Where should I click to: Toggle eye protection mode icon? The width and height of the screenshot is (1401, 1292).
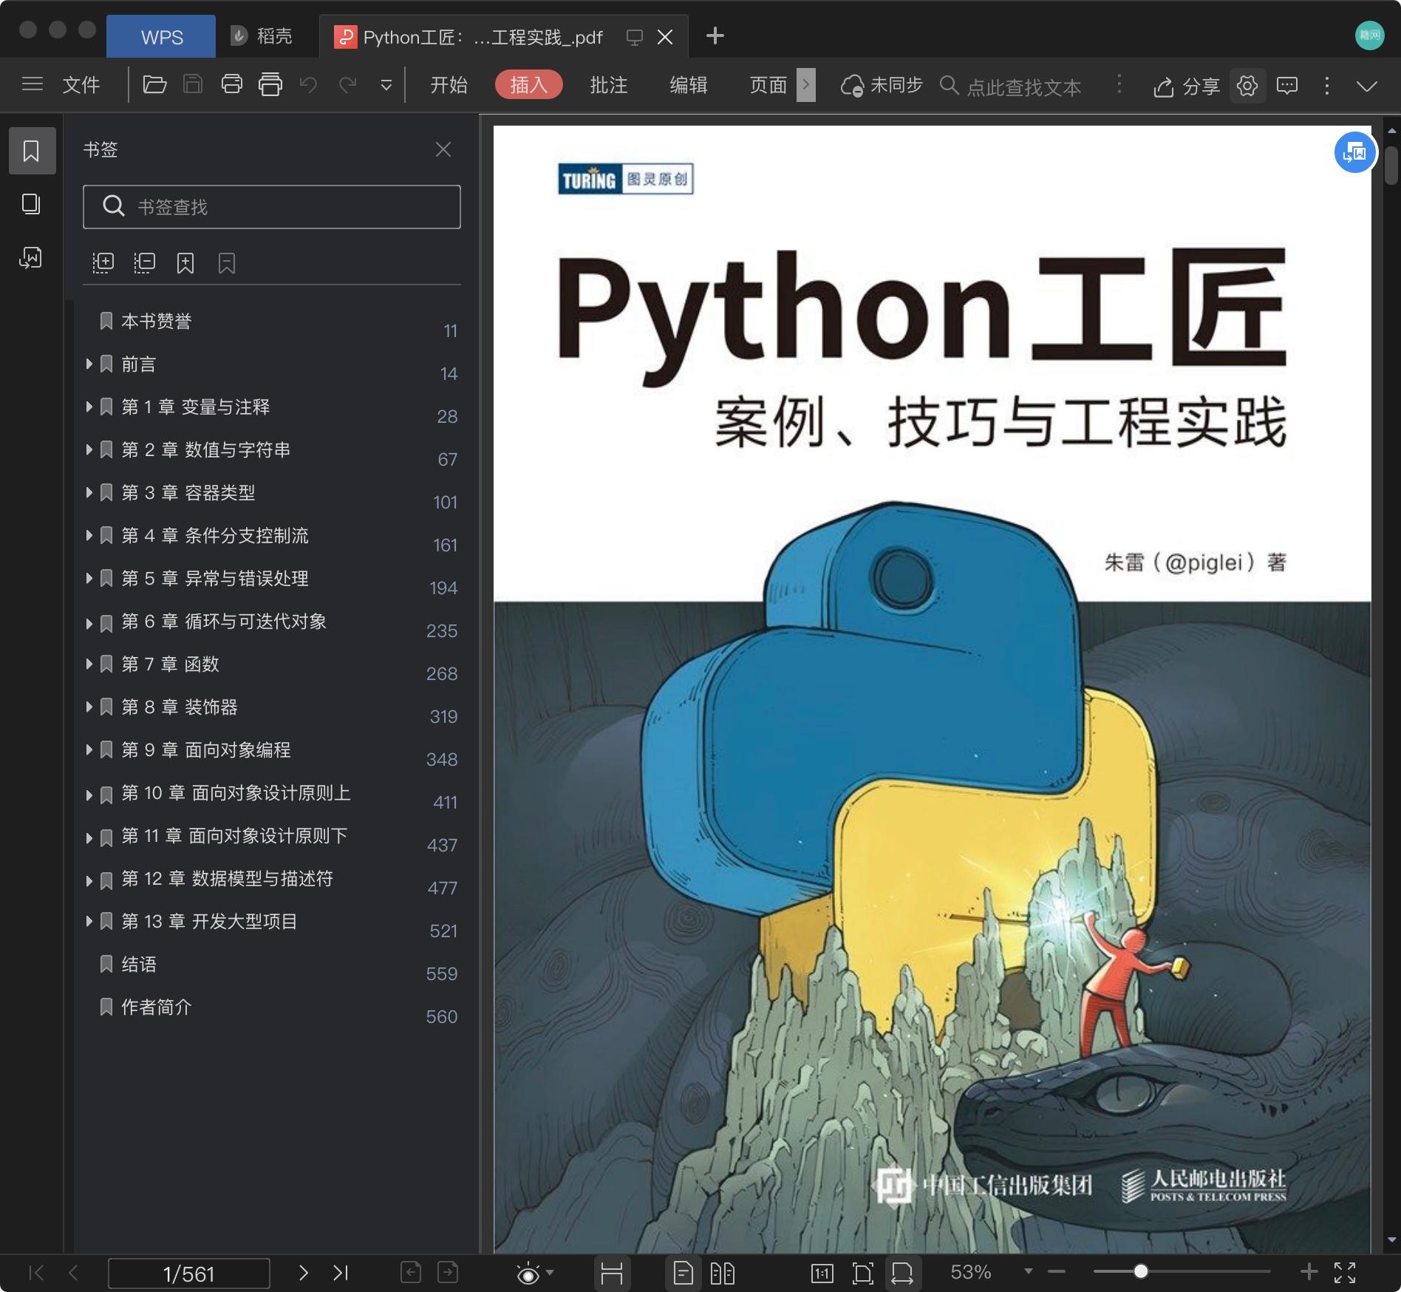click(x=528, y=1273)
